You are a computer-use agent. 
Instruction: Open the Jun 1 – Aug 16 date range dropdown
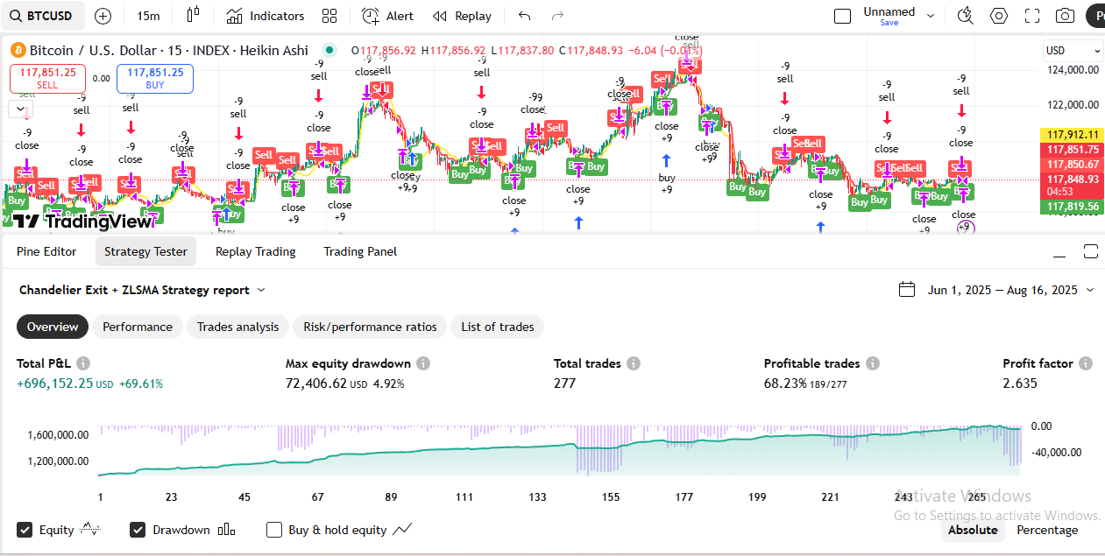pyautogui.click(x=1009, y=290)
